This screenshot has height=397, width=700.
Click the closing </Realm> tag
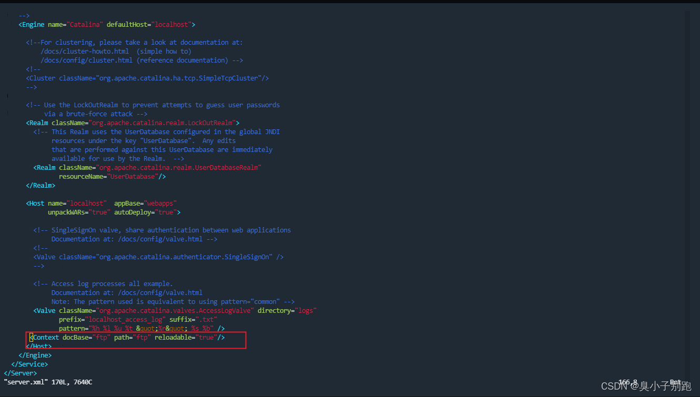click(40, 186)
